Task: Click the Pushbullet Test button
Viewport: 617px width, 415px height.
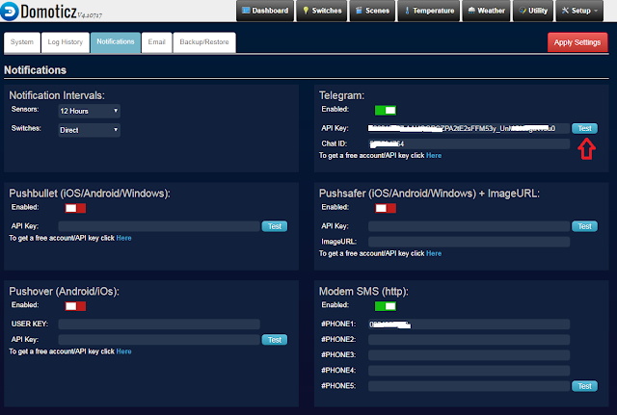Action: click(275, 226)
